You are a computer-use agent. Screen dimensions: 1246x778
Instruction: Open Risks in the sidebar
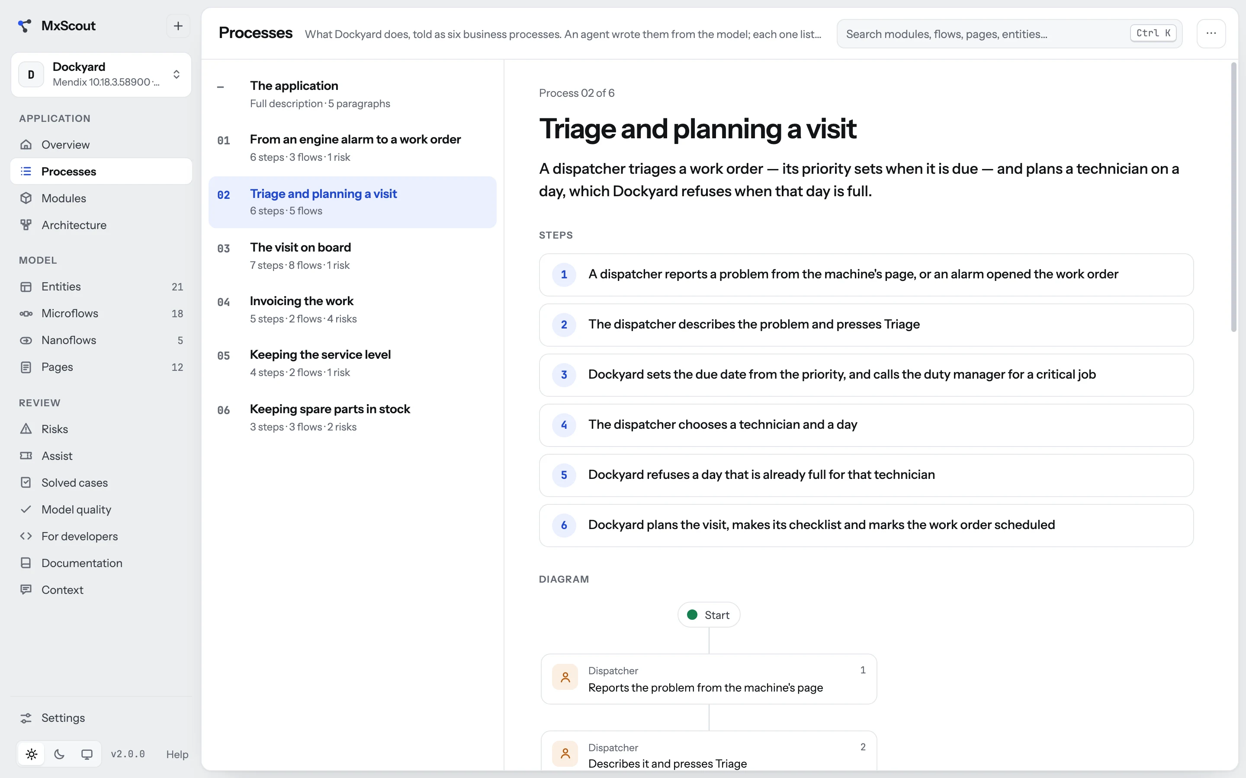tap(101, 429)
